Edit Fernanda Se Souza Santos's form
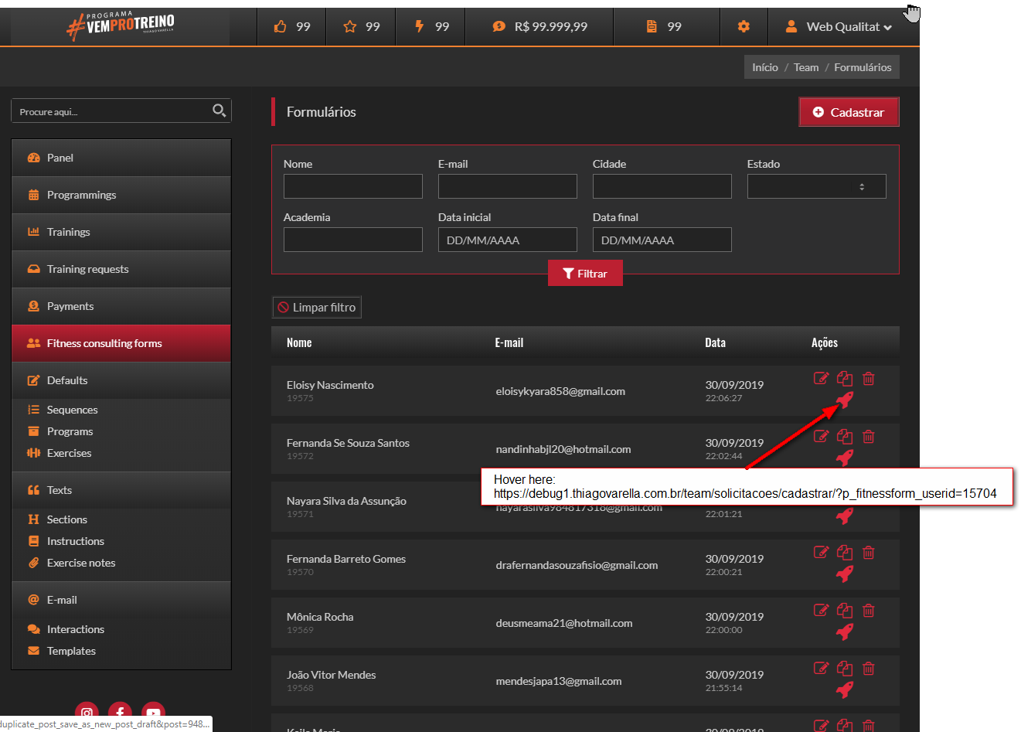 click(821, 436)
